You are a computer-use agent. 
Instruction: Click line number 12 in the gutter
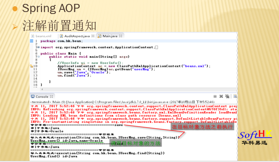click(x=35, y=72)
